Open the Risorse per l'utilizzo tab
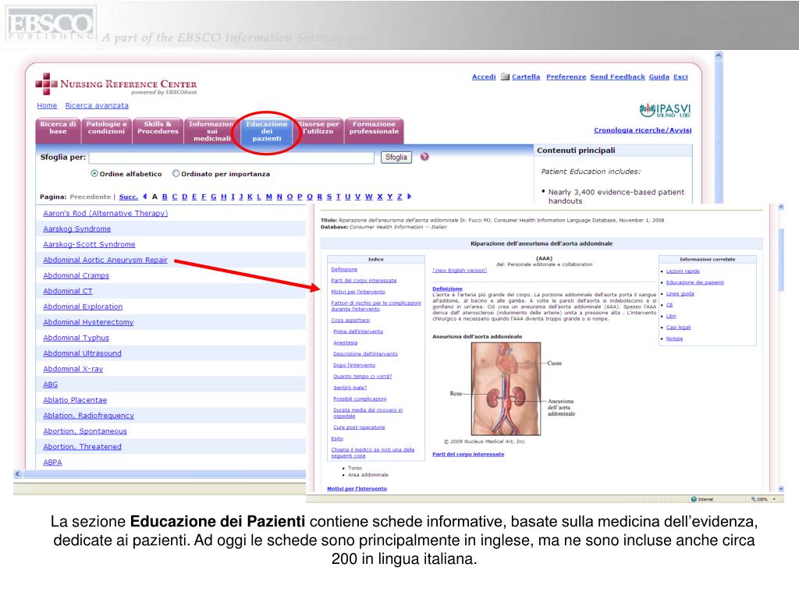Image resolution: width=799 pixels, height=599 pixels. (x=318, y=130)
